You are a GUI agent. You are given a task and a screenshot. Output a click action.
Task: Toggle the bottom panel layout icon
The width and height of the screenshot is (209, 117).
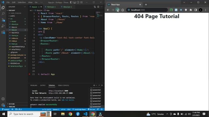pos(75,2)
